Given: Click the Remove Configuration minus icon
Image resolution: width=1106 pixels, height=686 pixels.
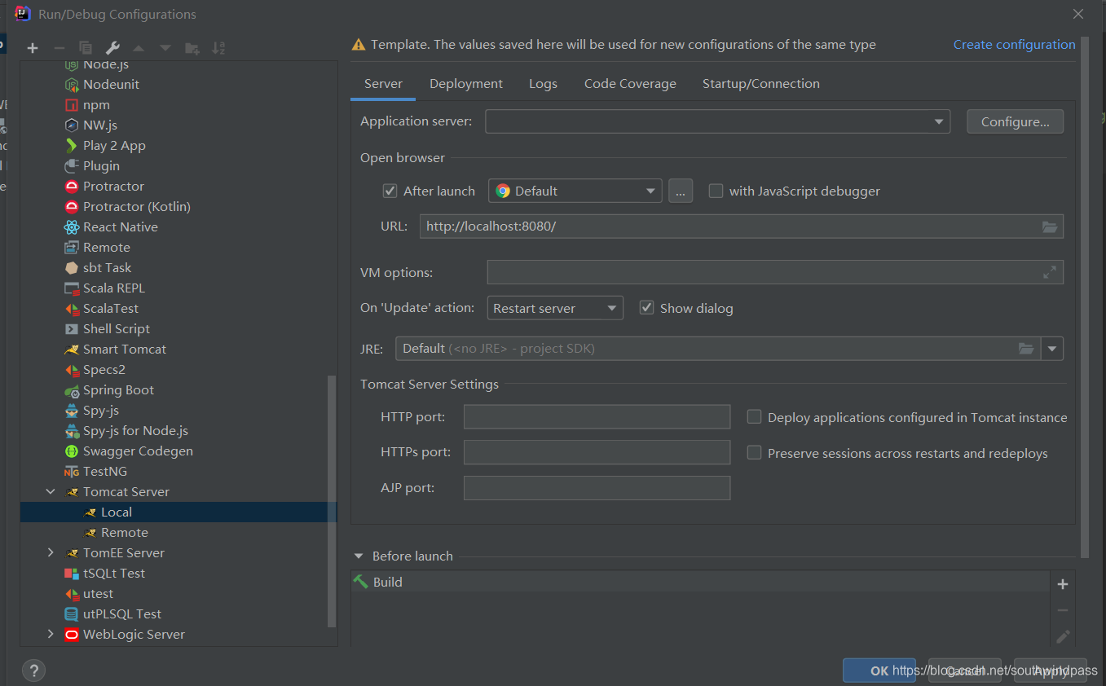Looking at the screenshot, I should pos(59,48).
